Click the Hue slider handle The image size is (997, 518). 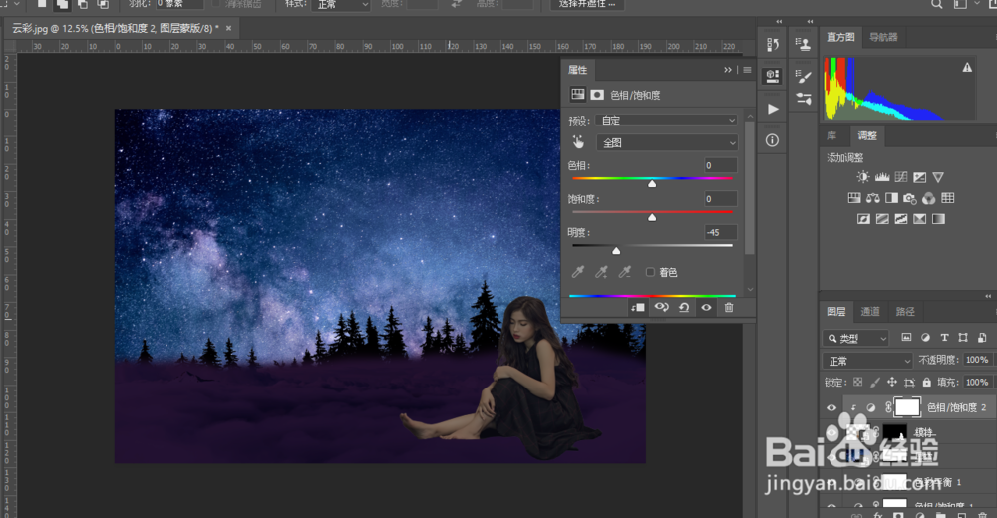click(652, 184)
